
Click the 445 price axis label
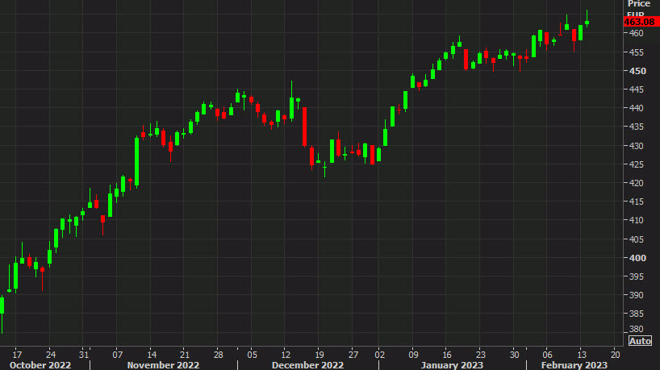(637, 89)
